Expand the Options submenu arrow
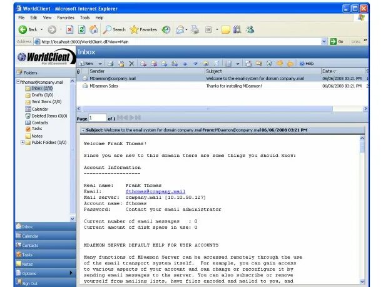Viewport: 383px width, 287px height. (x=71, y=273)
